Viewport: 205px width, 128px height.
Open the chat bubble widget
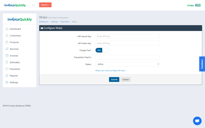click(197, 121)
